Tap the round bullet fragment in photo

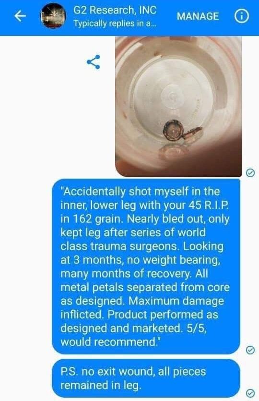coord(173,130)
